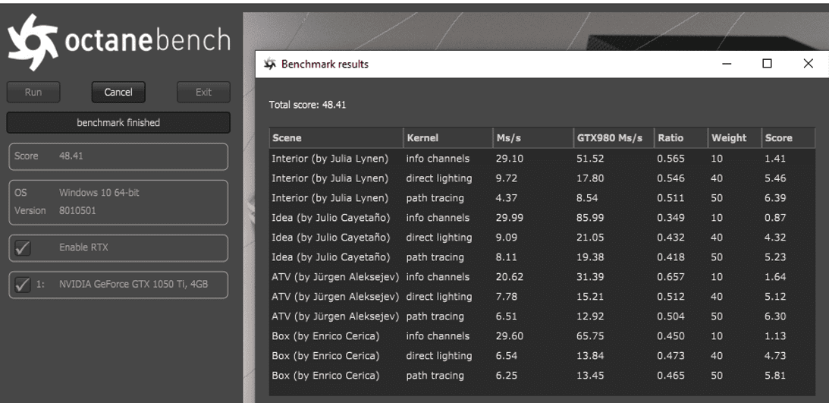Select the Idea info channels row

542,218
